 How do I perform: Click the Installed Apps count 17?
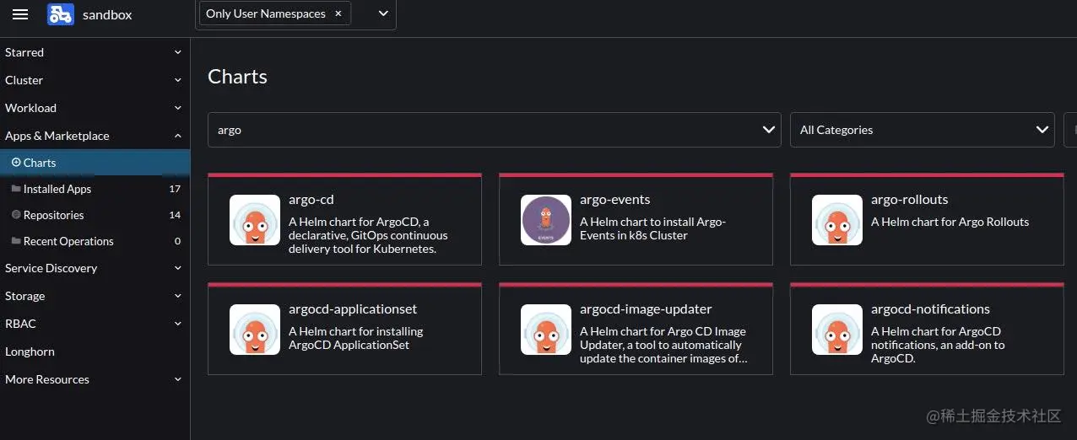coord(175,189)
